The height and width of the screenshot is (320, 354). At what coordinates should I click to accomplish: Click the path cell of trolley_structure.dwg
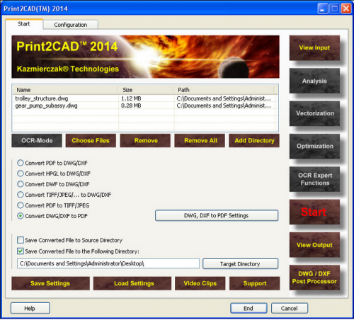(x=224, y=98)
